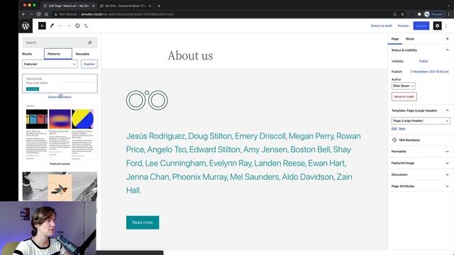Insert the Featured posts pattern
Screen dimensions: 454x255
pos(60,132)
